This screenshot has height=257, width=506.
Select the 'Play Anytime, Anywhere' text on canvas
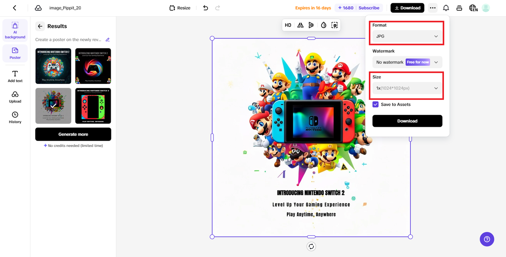click(x=311, y=214)
